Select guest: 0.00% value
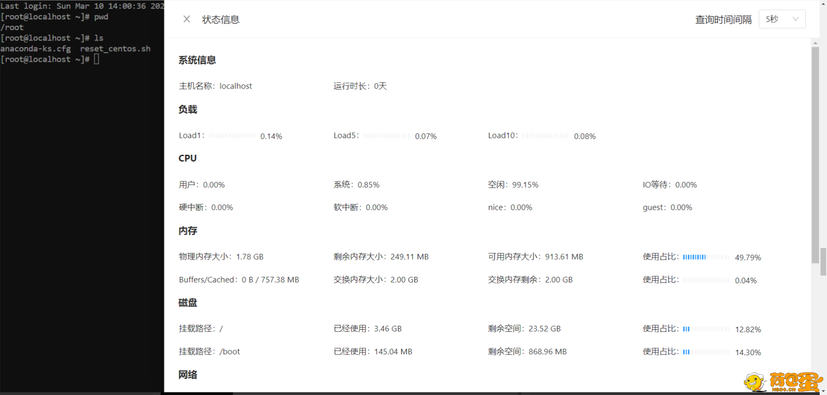 668,208
